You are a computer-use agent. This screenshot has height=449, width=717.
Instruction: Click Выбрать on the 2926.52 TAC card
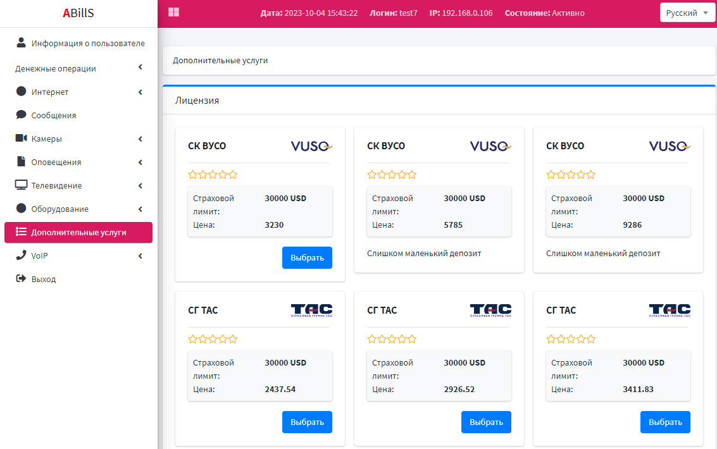coord(486,422)
